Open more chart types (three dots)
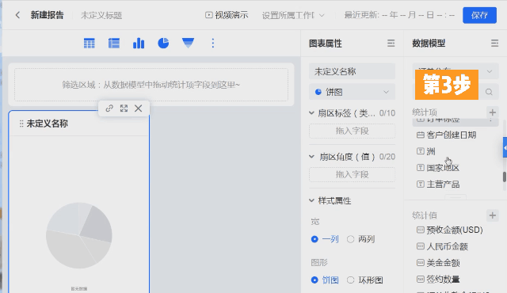The image size is (507, 293). 213,43
